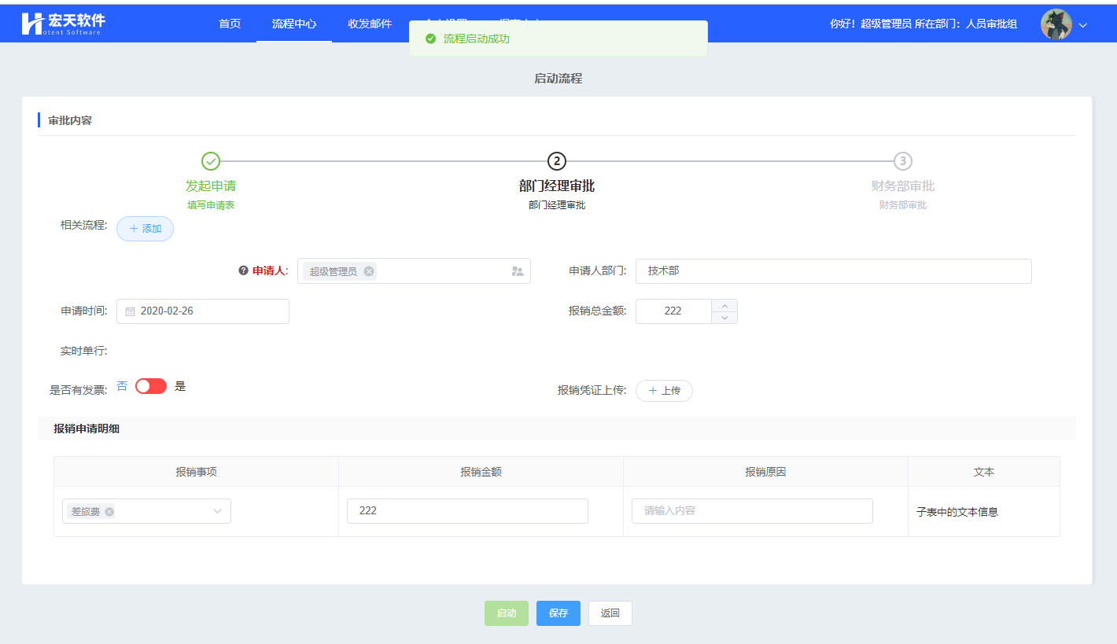Click step 2 部门经理审批 circle

click(557, 161)
